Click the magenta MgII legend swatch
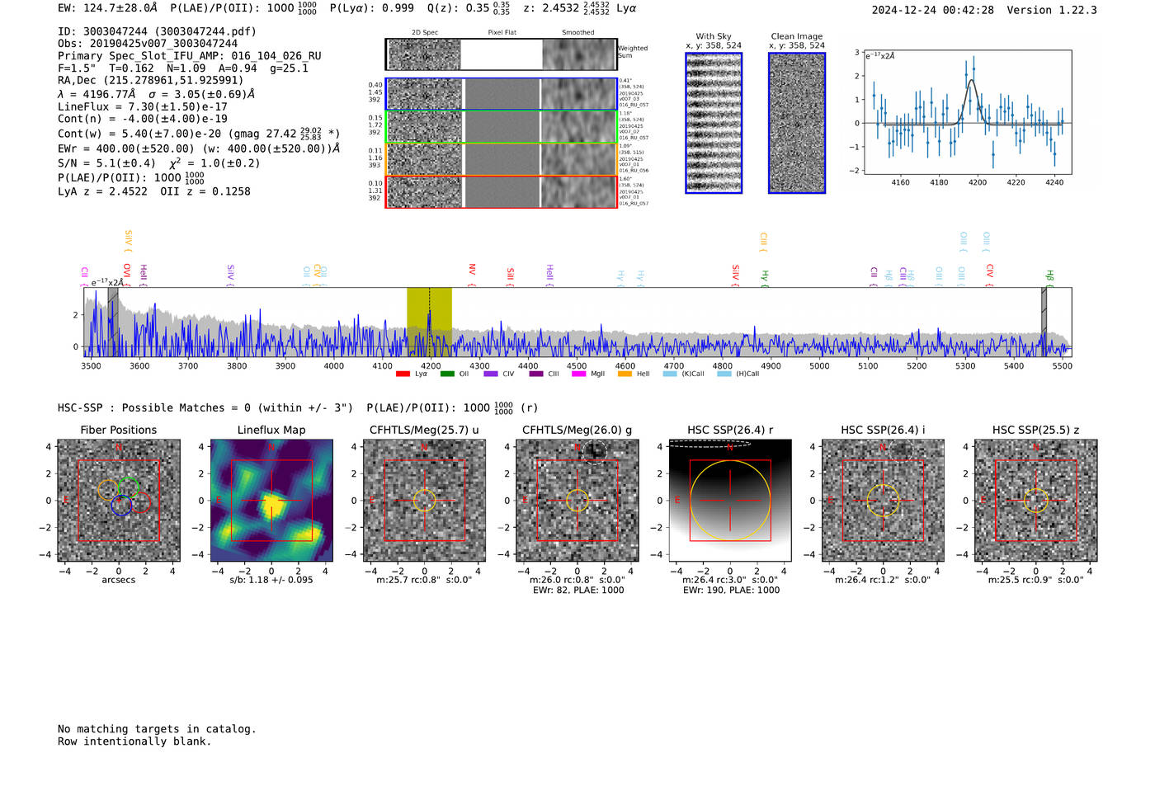The height and width of the screenshot is (786, 1155). (579, 374)
